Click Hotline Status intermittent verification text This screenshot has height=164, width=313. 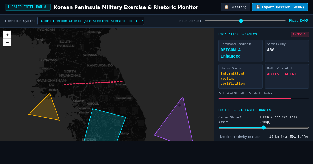(x=233, y=79)
